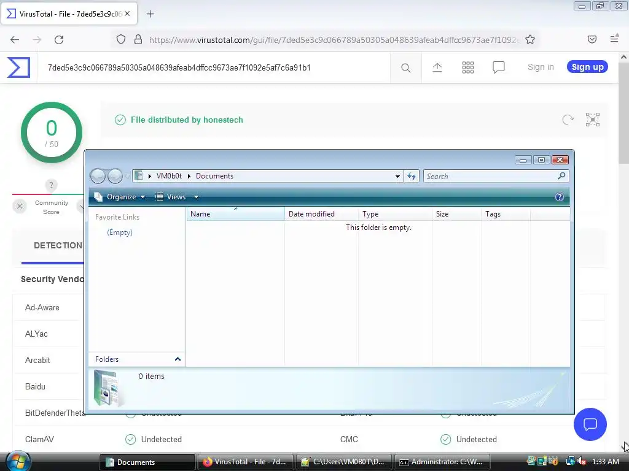
Task: Click the VirusTotal search magnifier icon
Action: (405, 67)
